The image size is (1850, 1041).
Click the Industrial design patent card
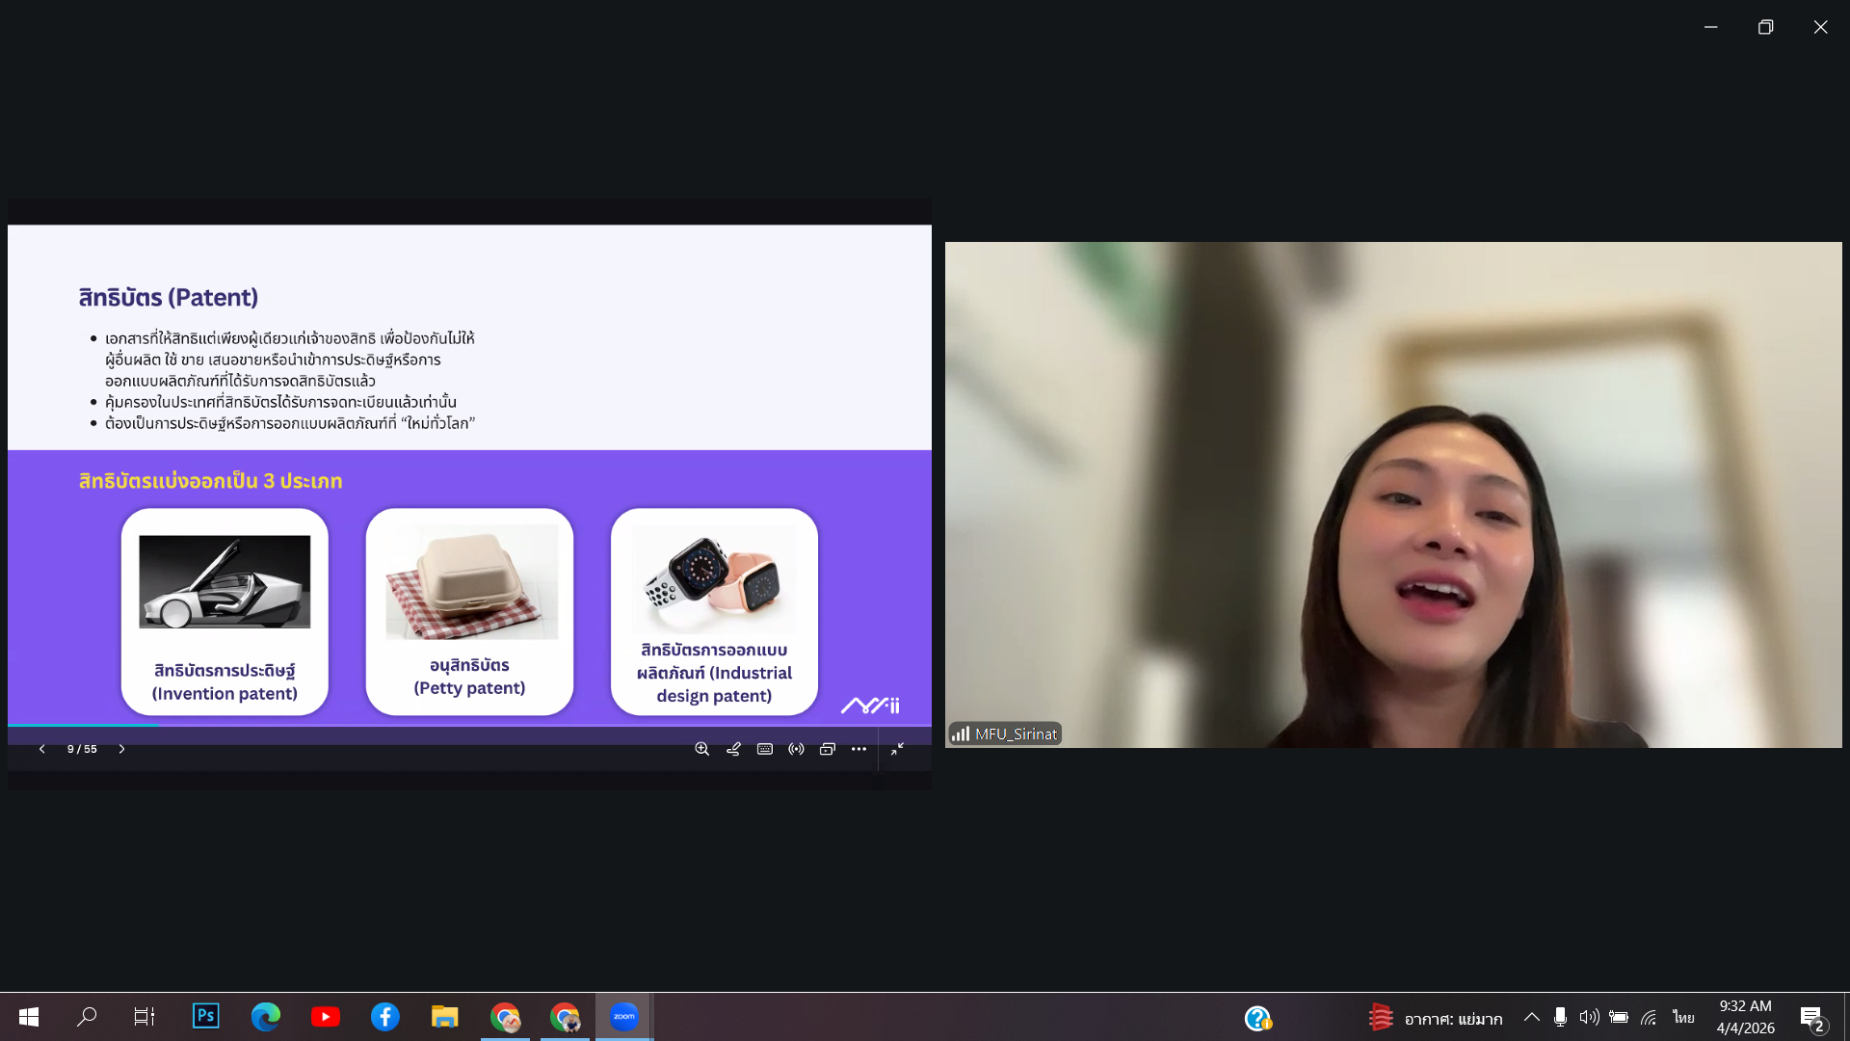[x=714, y=611]
